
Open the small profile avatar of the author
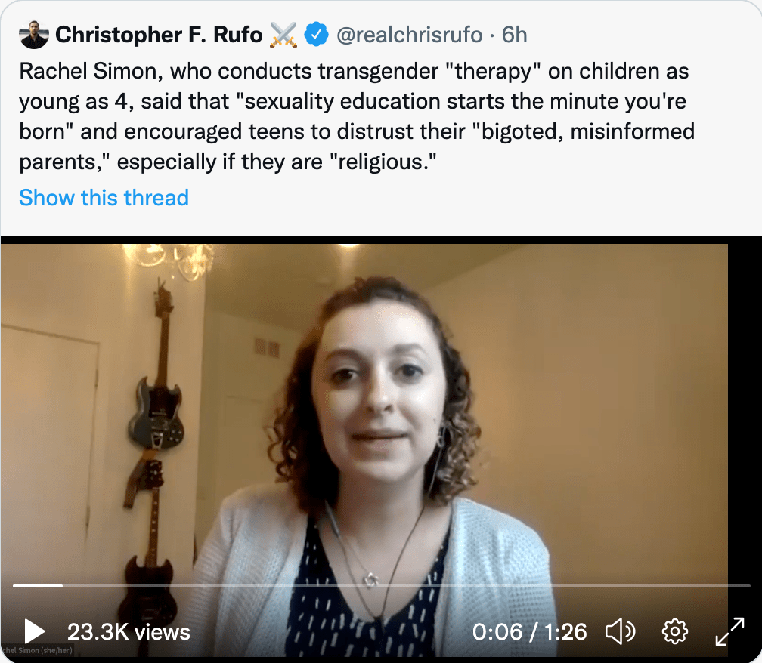click(34, 34)
